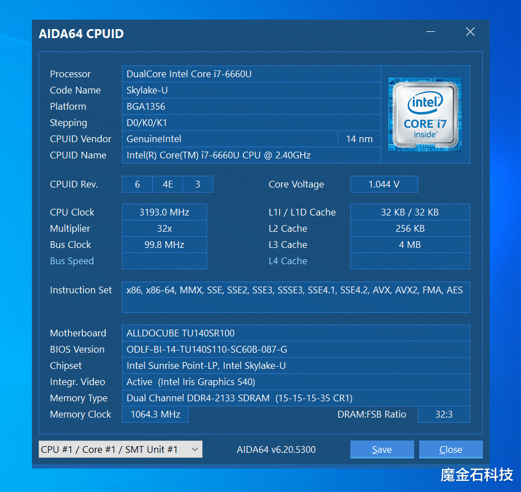Click the Bus Clock value 99.8 MHz
The width and height of the screenshot is (521, 492).
tap(165, 245)
